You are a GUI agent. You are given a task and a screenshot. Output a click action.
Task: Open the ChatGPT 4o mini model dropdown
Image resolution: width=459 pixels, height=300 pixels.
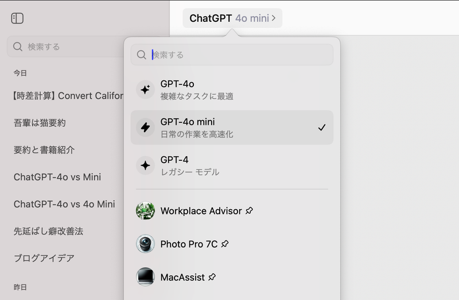coord(232,18)
